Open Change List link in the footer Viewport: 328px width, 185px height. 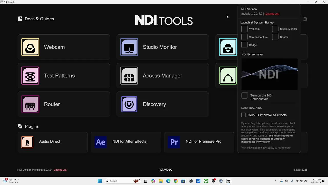(x=60, y=170)
